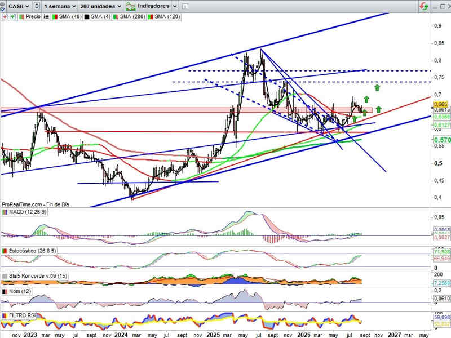Click the green 0,6388 value label
451x338 pixels.
pyautogui.click(x=442, y=117)
